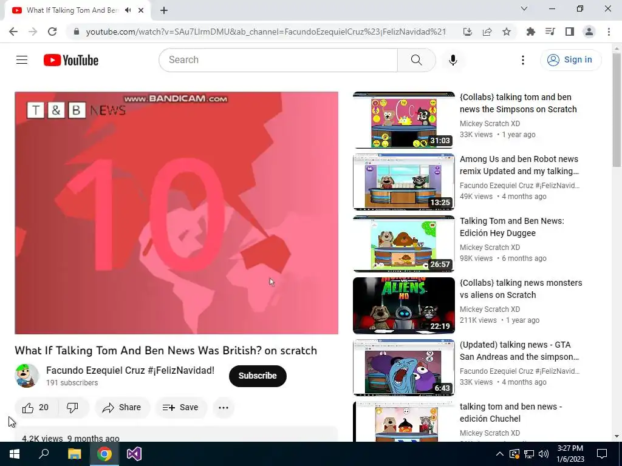Open YouTube settings three-dot menu
The image size is (622, 466).
523,60
